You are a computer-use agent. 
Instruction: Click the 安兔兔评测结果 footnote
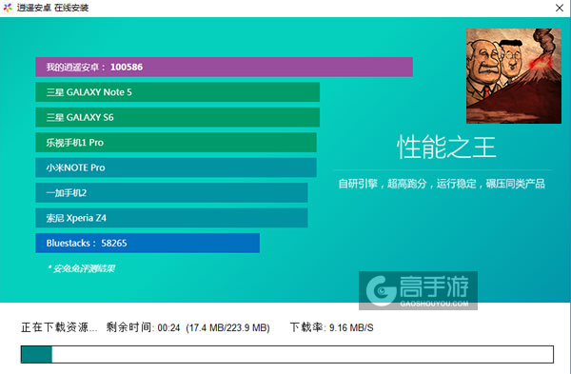[81, 268]
